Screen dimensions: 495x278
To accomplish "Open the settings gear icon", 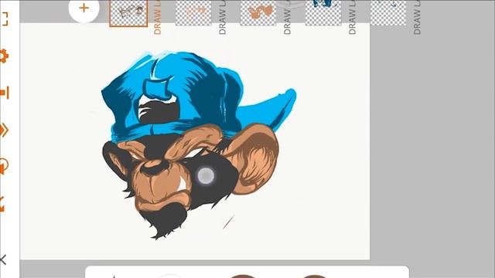I will pyautogui.click(x=3, y=56).
